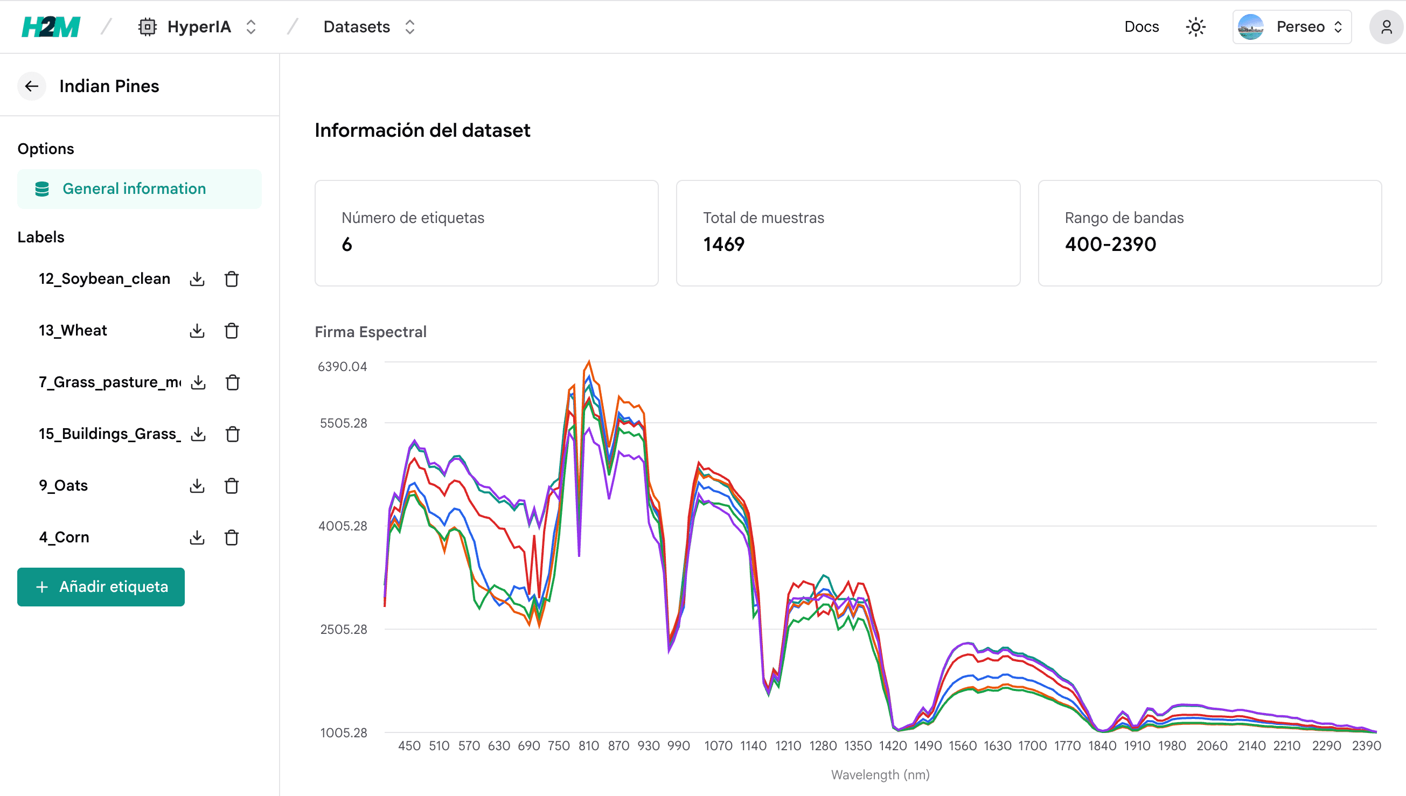Click the Información del dataset heading
The height and width of the screenshot is (796, 1406).
(422, 130)
